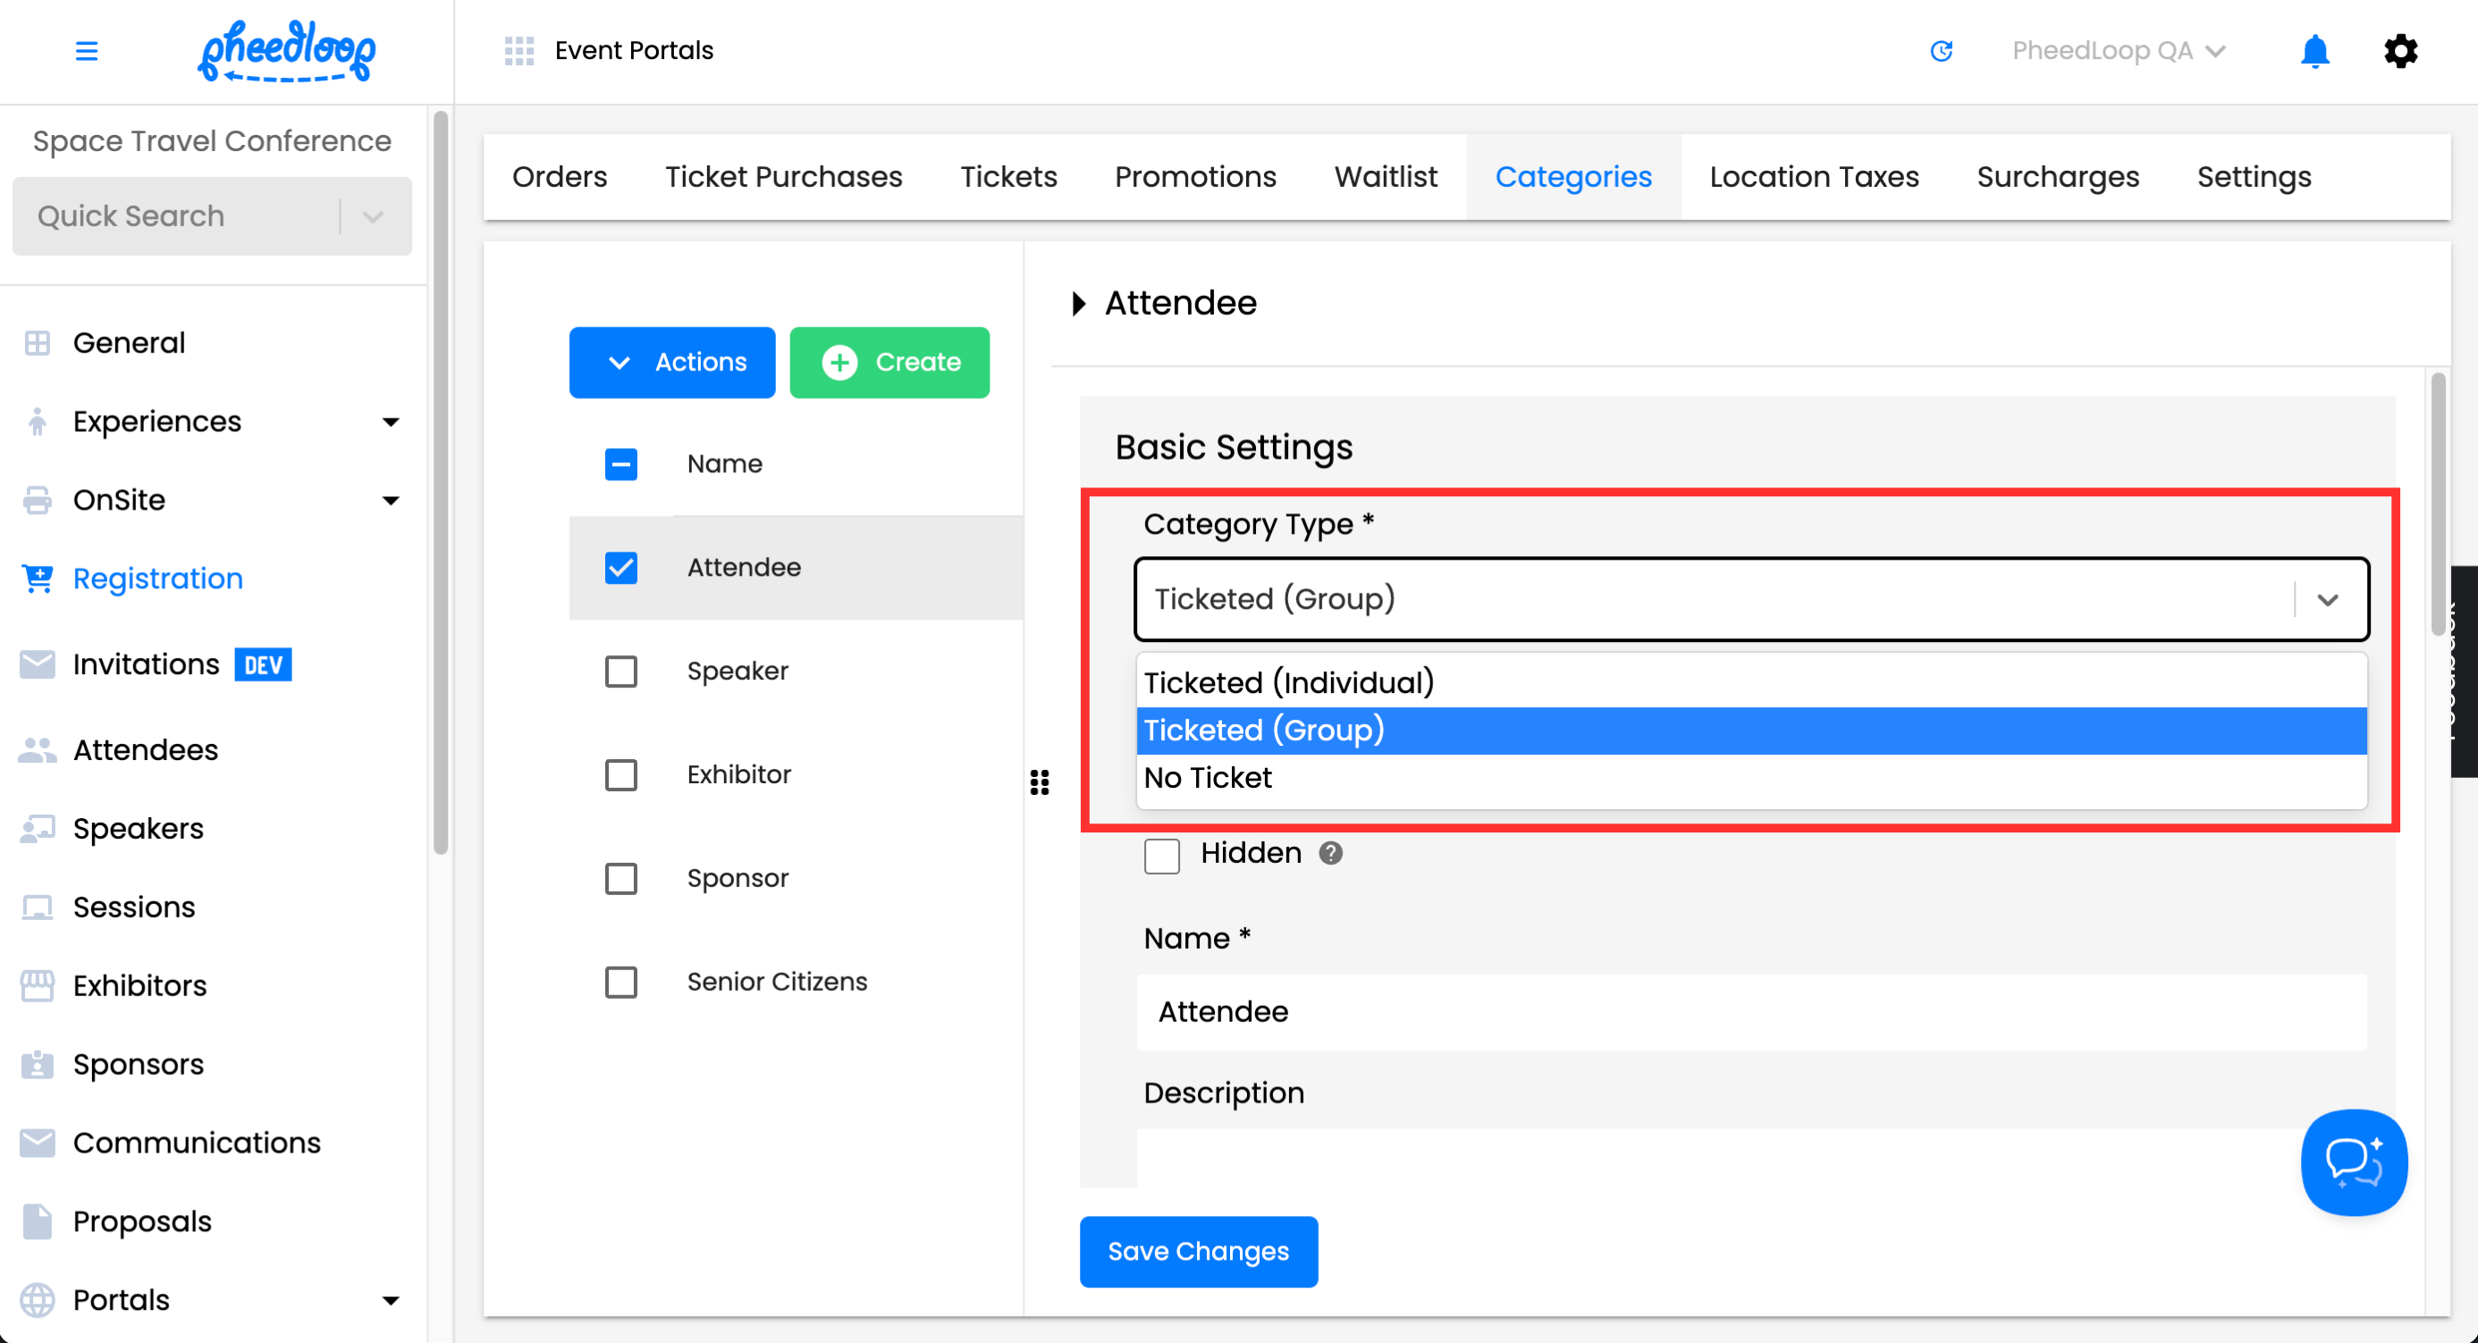Click the Hidden help question-mark icon

tap(1330, 853)
